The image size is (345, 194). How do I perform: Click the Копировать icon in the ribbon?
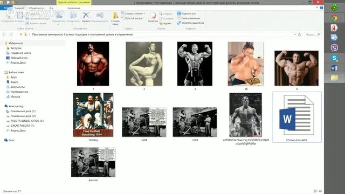[8, 16]
